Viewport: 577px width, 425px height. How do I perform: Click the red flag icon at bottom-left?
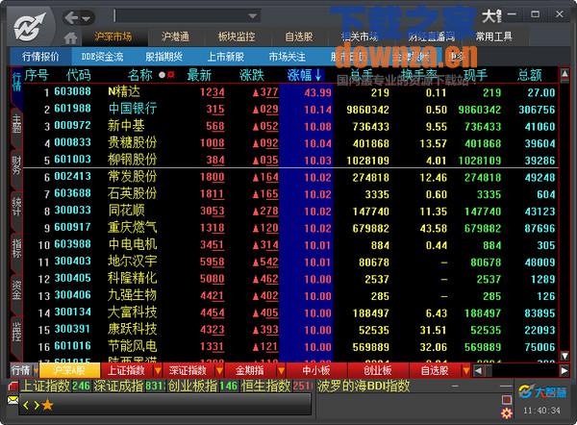13,387
